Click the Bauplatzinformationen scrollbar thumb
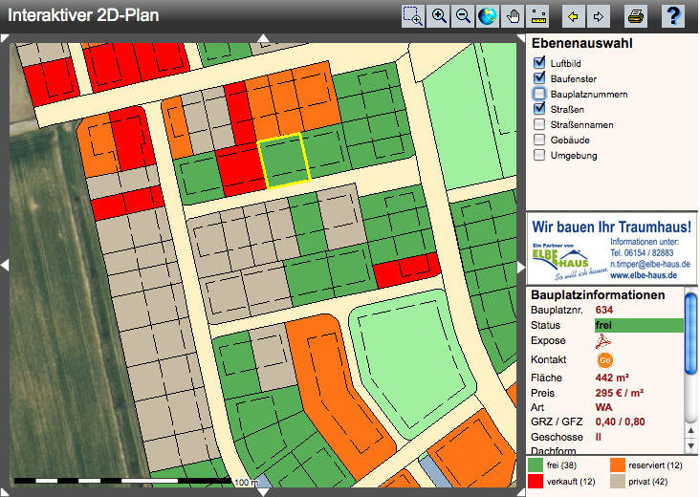Viewport: 700px width, 497px height. click(690, 334)
